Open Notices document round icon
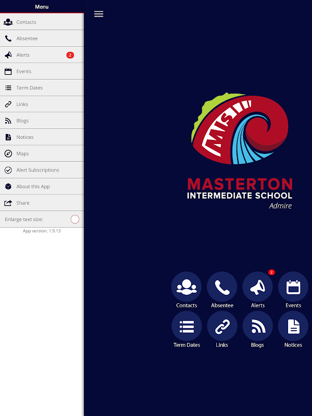Viewport: 312px width, 416px height. point(293,326)
